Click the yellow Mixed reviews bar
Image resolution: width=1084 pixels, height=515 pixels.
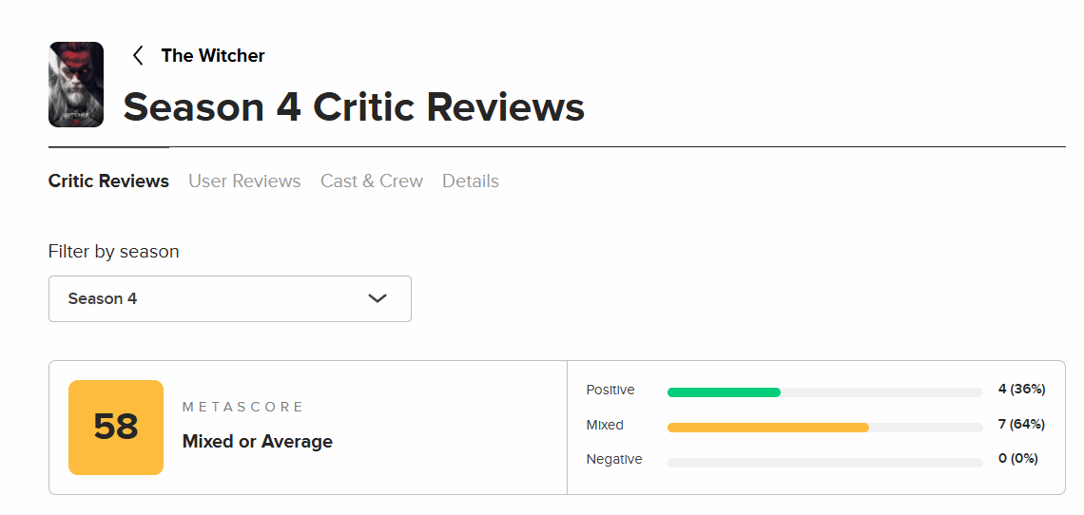click(x=768, y=427)
